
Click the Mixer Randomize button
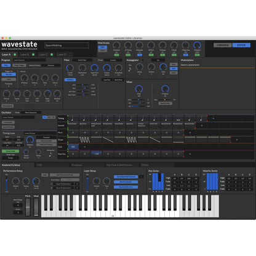pos(165,103)
